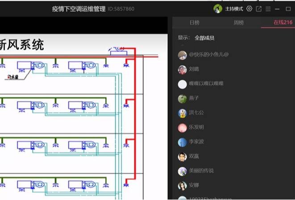Minimize the live room window
Screen dimensions: 295x200
(277, 9)
